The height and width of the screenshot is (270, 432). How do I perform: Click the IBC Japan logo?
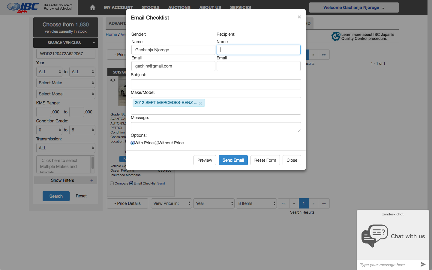pos(23,7)
